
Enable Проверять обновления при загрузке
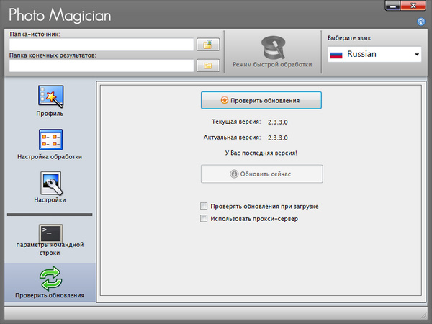pyautogui.click(x=204, y=206)
